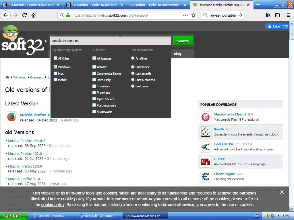The height and width of the screenshot is (220, 294).
Task: Open the Mozilla Firefox 104.0.2 link
Action: pos(26,141)
